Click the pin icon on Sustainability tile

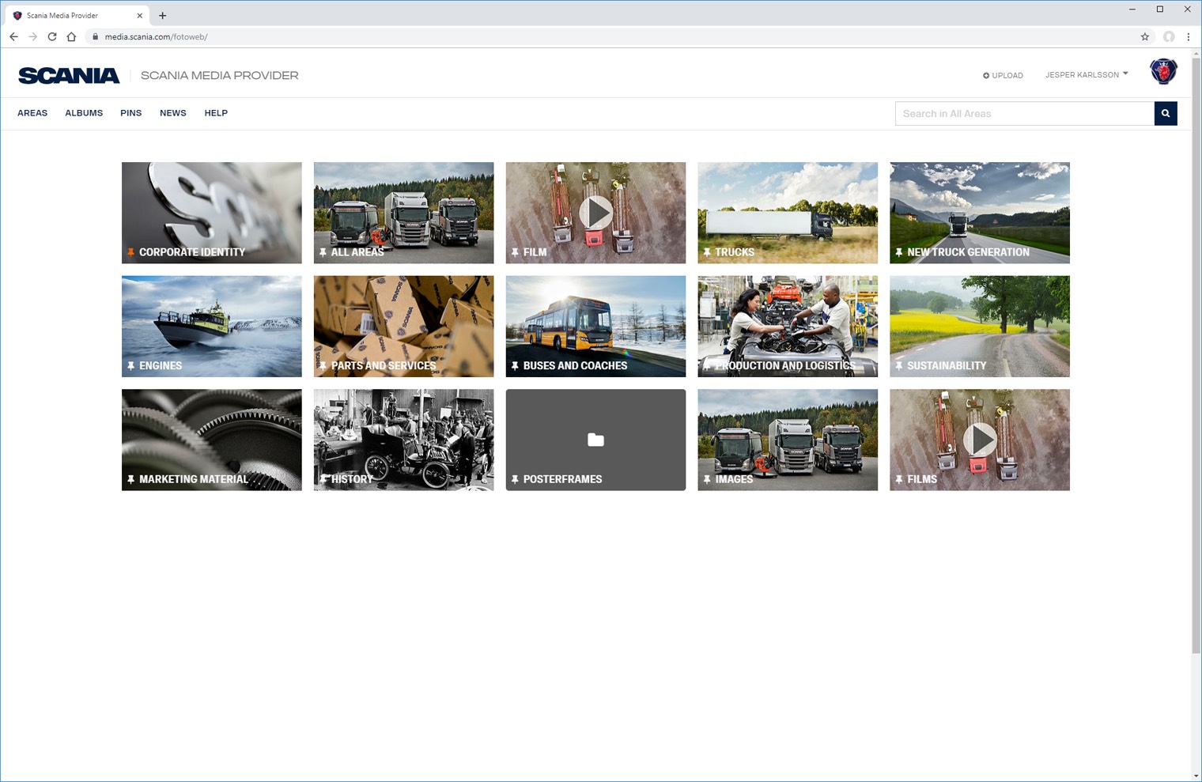coord(899,366)
